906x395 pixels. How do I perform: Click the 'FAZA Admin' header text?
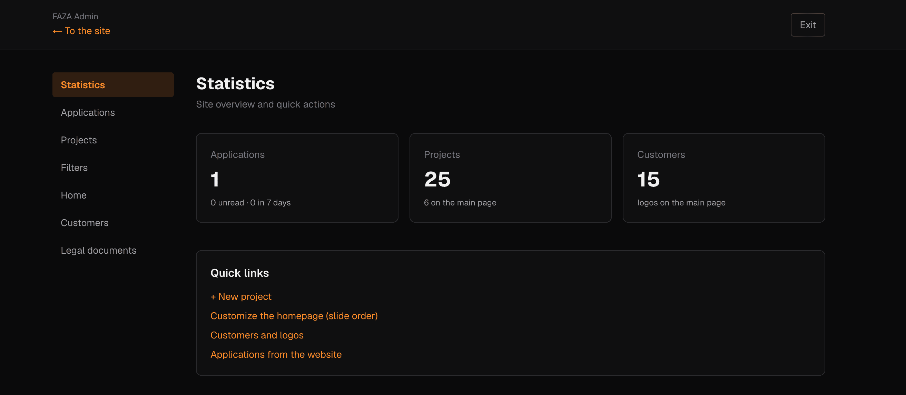coord(75,17)
